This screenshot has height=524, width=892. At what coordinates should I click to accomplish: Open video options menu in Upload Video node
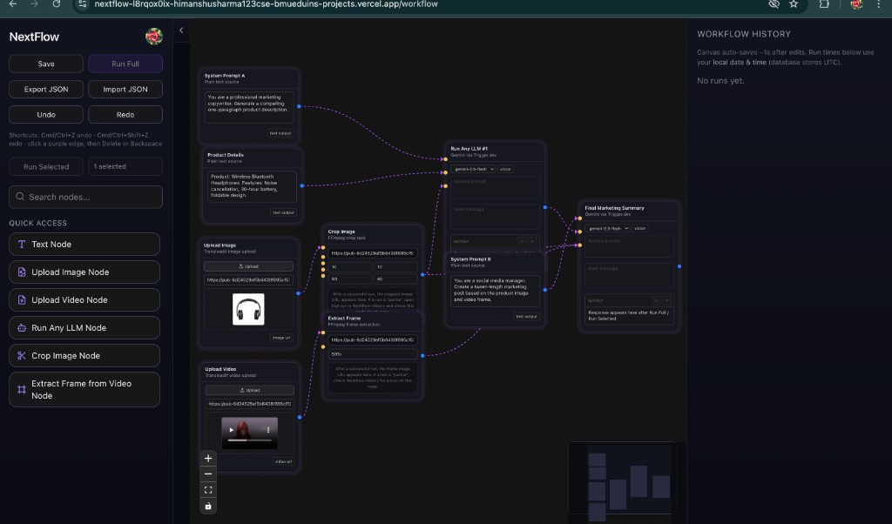click(268, 430)
